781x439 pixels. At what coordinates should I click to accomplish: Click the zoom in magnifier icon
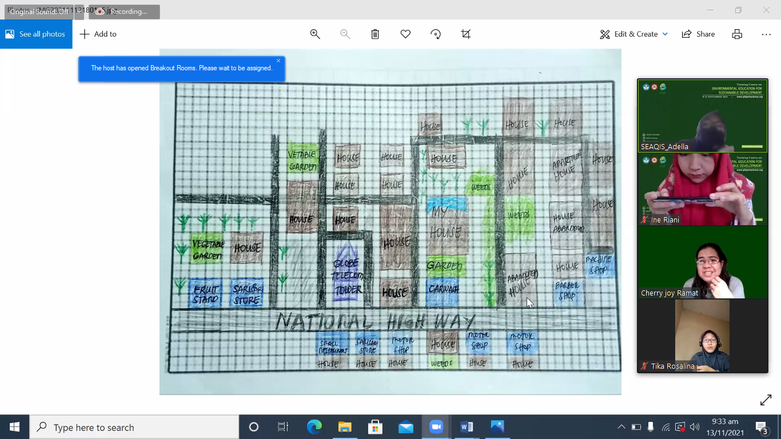point(315,34)
